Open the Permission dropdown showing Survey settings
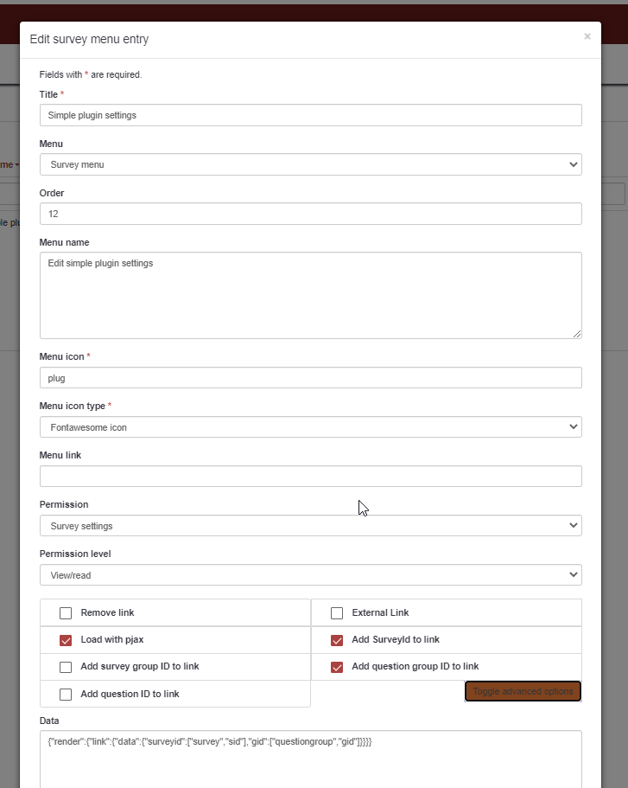628x788 pixels. pyautogui.click(x=310, y=526)
